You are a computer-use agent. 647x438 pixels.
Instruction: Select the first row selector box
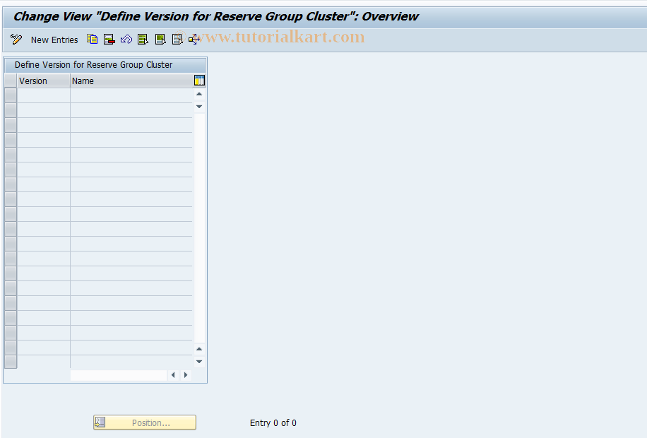tap(11, 95)
